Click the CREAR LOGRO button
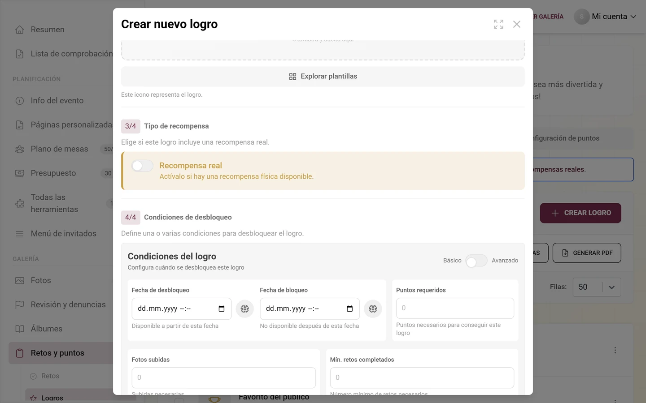 pos(581,213)
